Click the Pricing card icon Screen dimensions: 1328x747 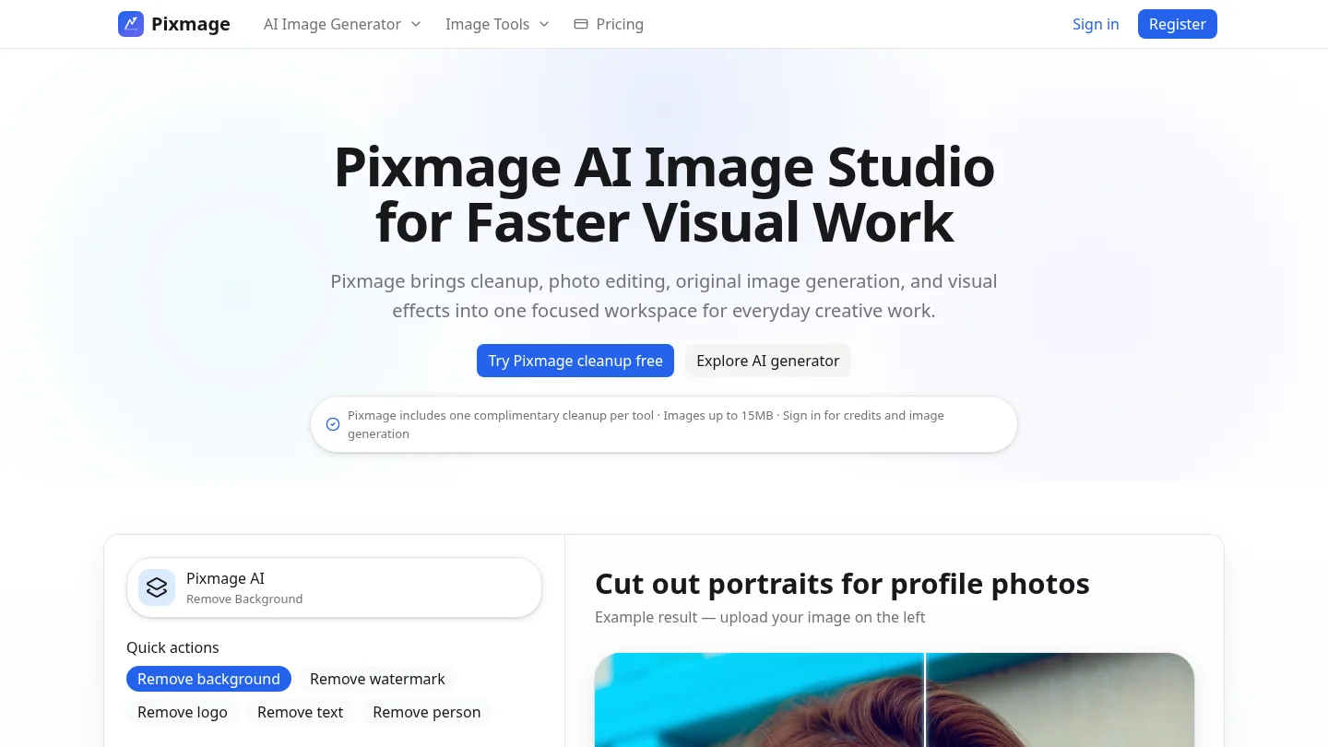click(581, 24)
